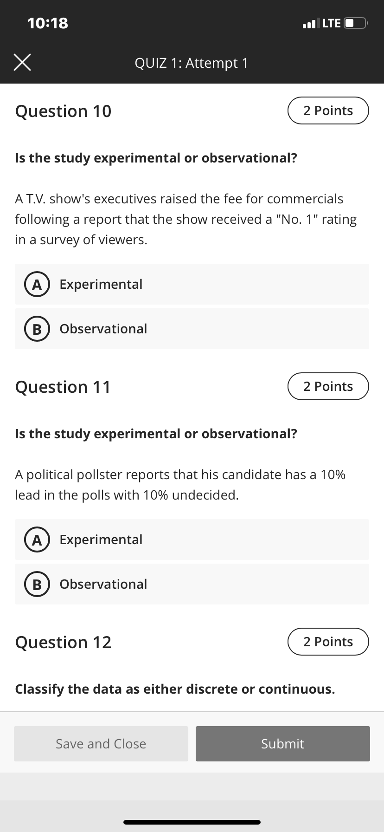Tap the 10:18 clock in status bar
Image resolution: width=384 pixels, height=832 pixels.
[48, 23]
